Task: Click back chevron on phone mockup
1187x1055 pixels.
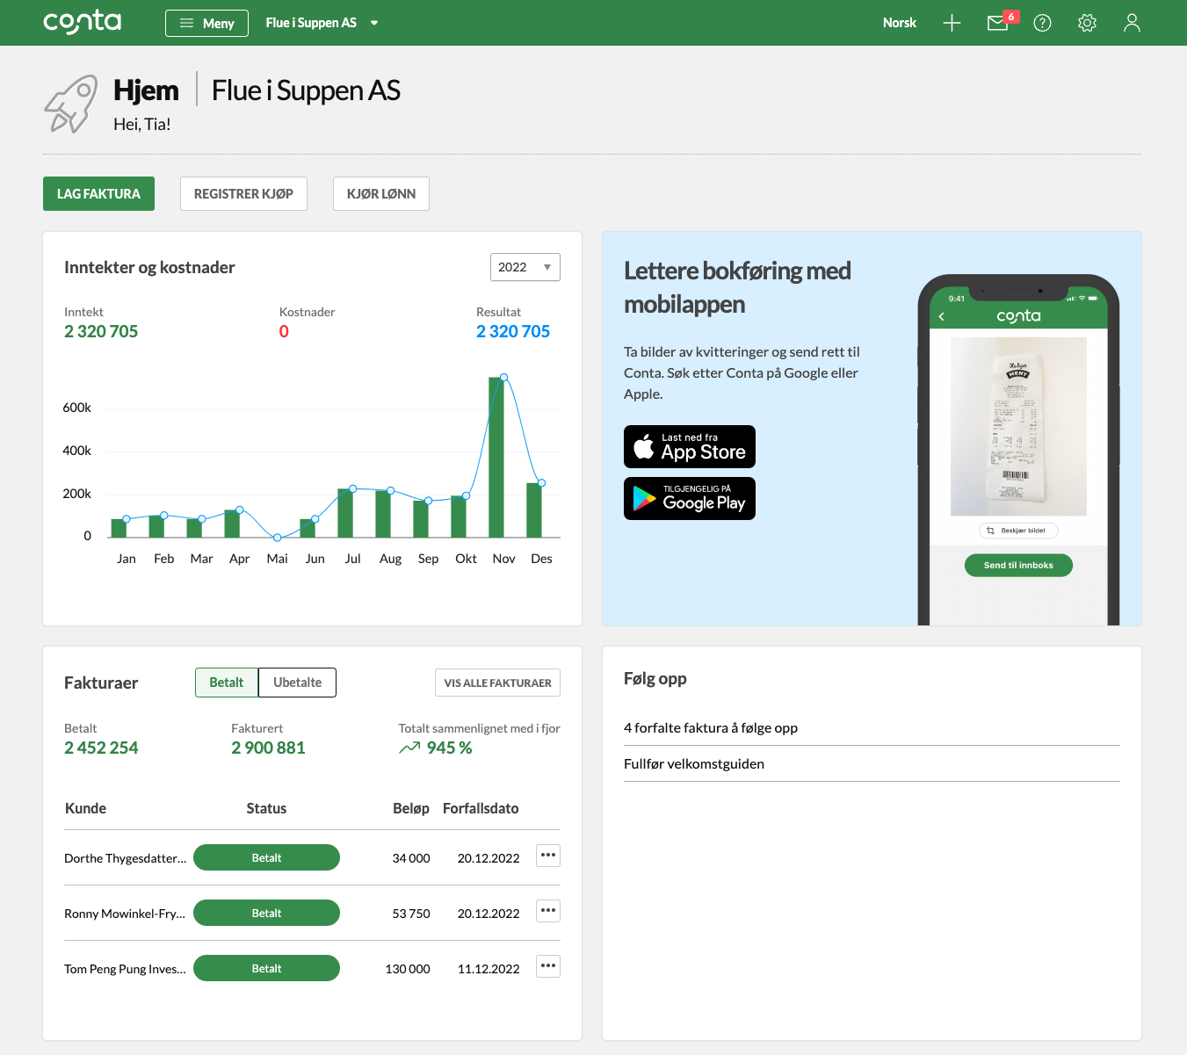Action: point(942,316)
